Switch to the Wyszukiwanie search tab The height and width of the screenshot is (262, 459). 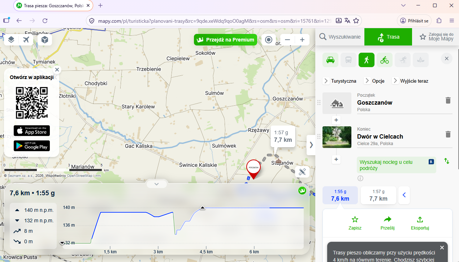coord(340,37)
